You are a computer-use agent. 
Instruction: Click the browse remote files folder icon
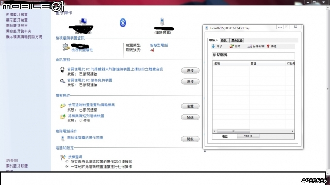63,105
